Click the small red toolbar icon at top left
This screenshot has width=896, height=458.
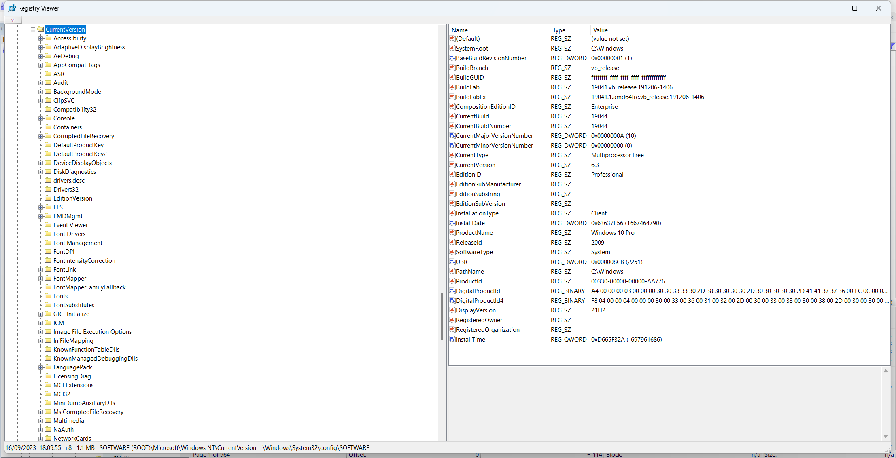pyautogui.click(x=13, y=20)
